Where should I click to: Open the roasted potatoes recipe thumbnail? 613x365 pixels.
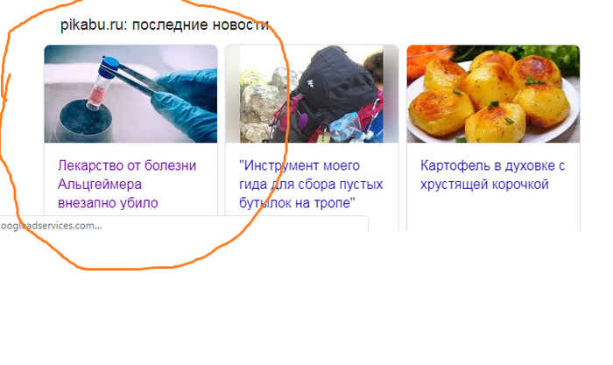tap(493, 94)
